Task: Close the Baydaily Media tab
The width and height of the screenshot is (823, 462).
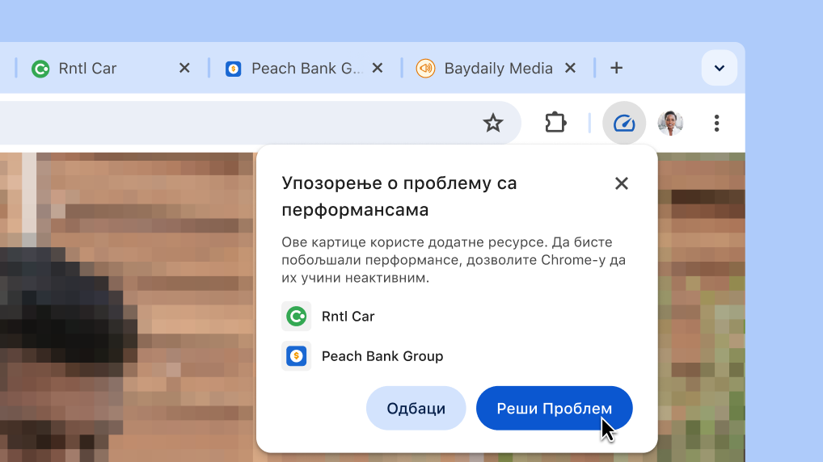Action: click(x=570, y=69)
